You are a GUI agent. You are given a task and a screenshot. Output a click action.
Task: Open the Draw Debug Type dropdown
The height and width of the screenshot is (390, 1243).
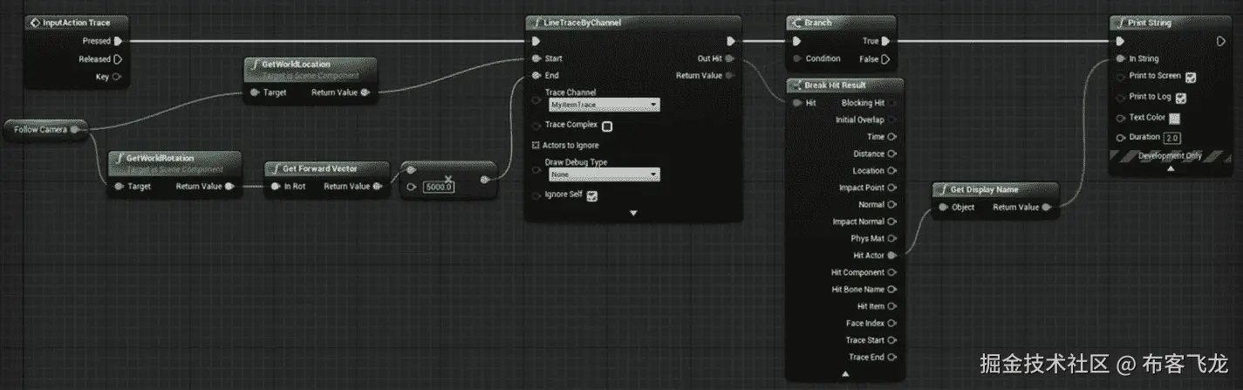[x=604, y=174]
